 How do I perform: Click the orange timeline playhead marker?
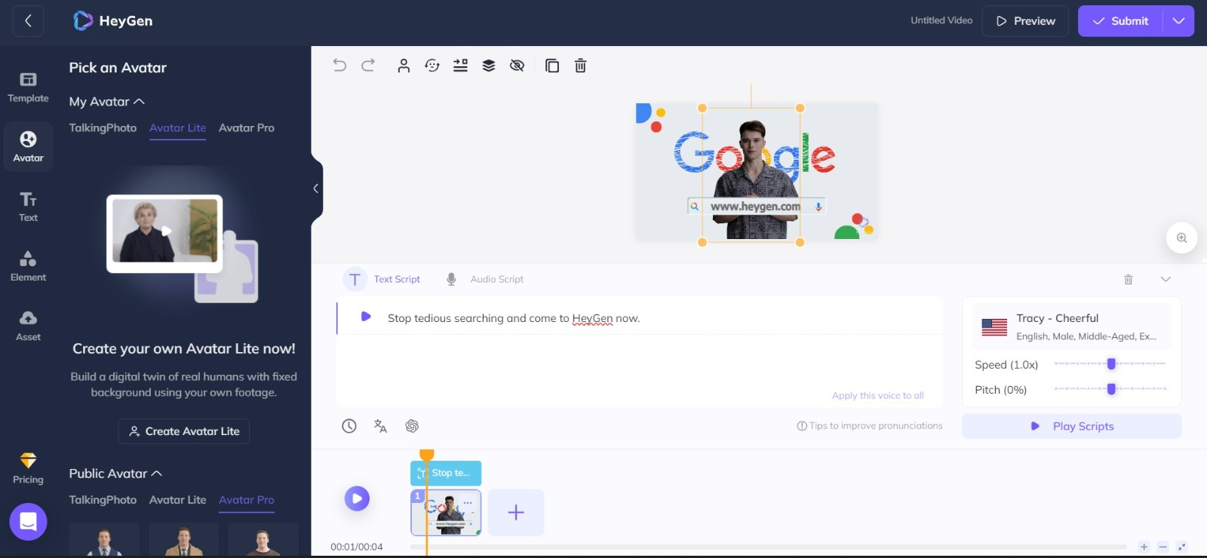pos(426,455)
